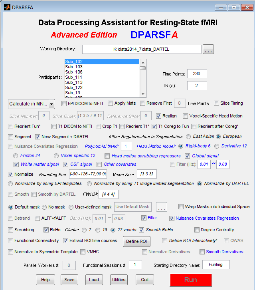Screen dimensions: 255x290
Task: Select participant Sub_106
Action: [102, 72]
